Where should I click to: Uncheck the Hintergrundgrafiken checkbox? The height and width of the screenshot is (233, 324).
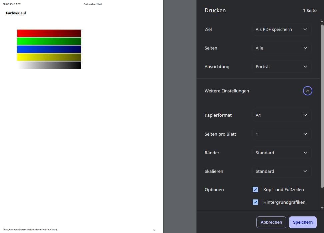pyautogui.click(x=255, y=202)
